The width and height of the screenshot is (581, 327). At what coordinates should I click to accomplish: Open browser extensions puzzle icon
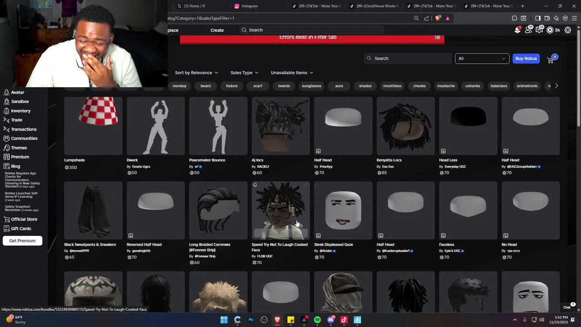[x=514, y=18]
